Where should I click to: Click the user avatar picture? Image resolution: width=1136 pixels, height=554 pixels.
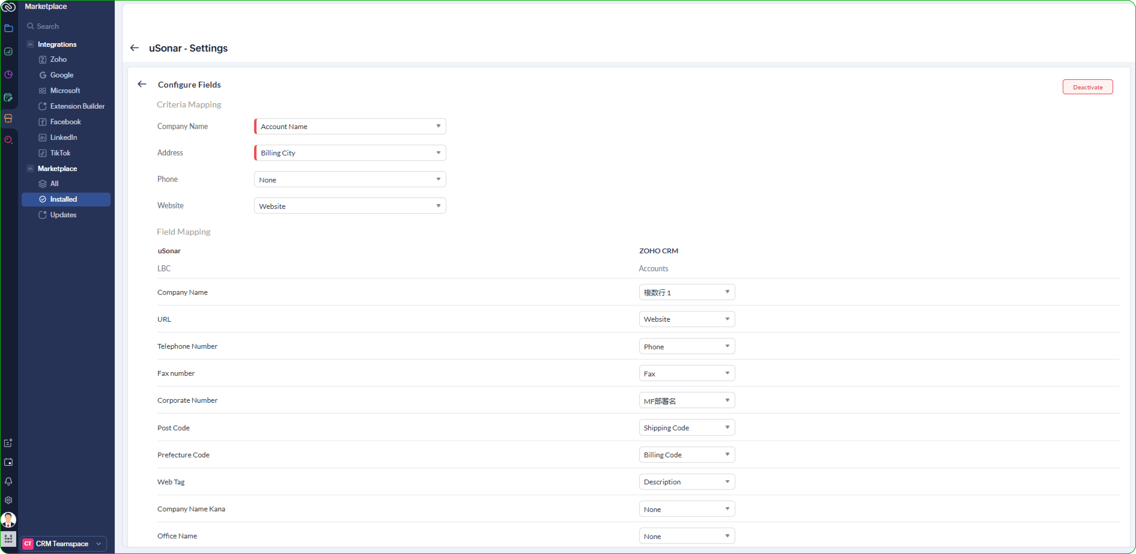tap(8, 519)
